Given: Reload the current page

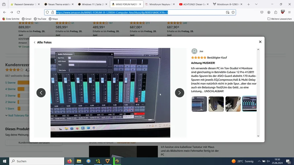Looking at the screenshot, I should (x=19, y=12).
